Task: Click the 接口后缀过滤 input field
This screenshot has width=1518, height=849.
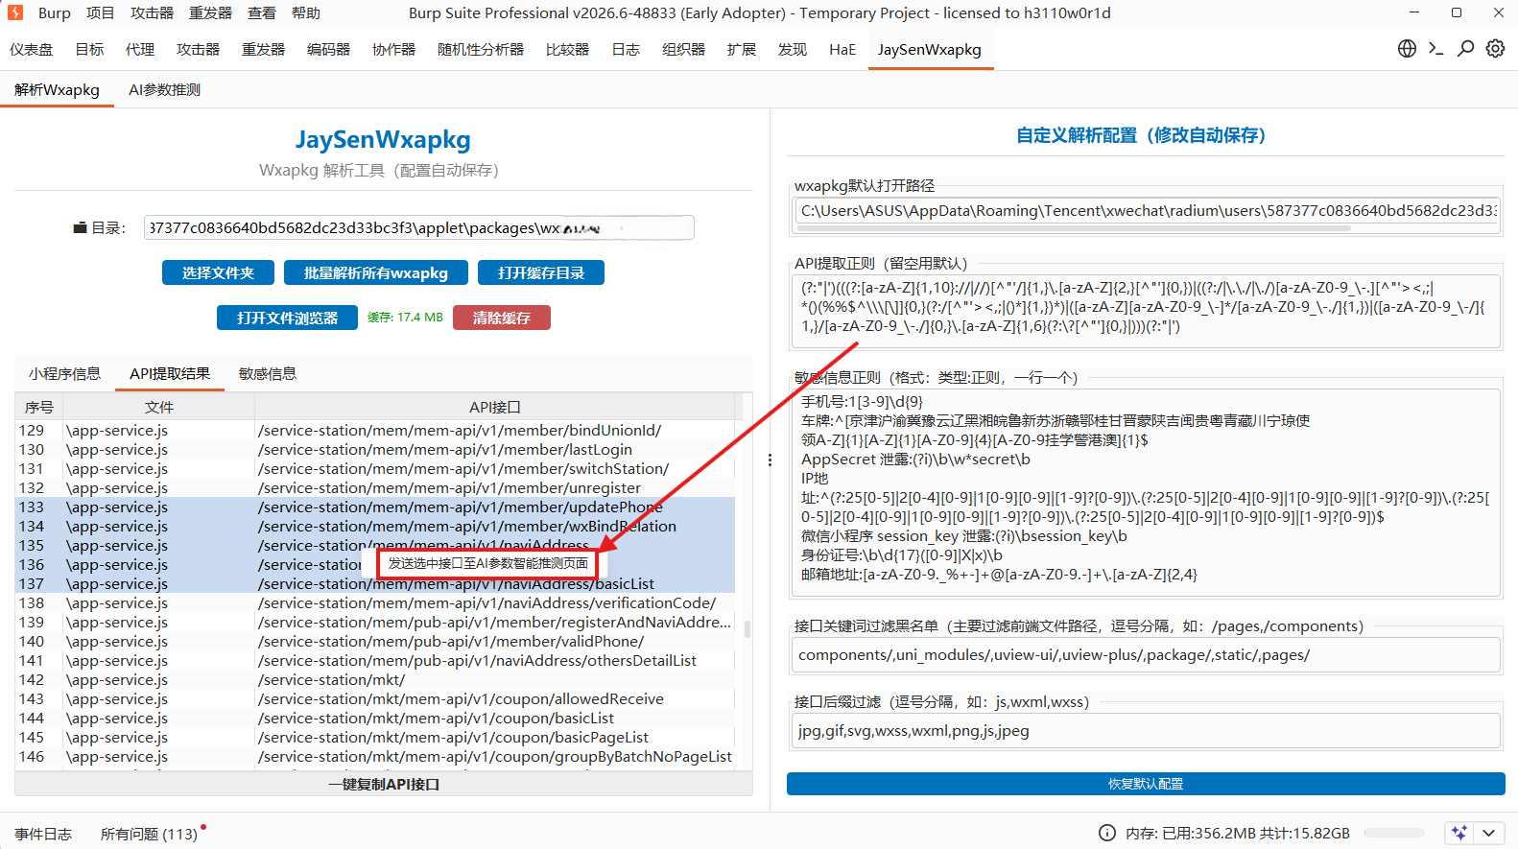Action: click(1147, 731)
